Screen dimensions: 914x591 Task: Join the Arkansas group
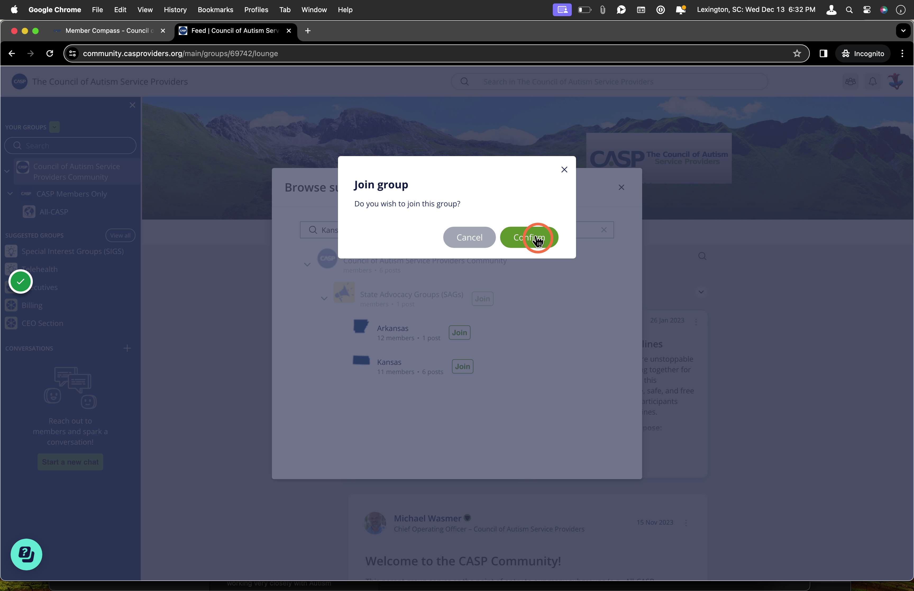tap(459, 333)
